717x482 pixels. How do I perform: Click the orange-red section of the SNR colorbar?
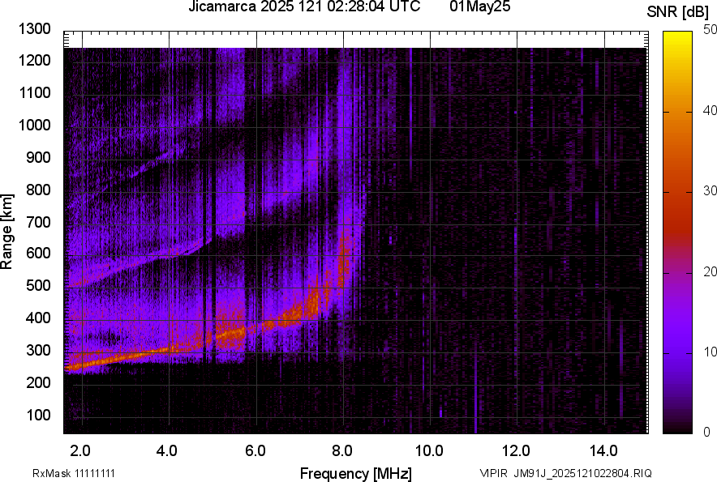tap(678, 173)
